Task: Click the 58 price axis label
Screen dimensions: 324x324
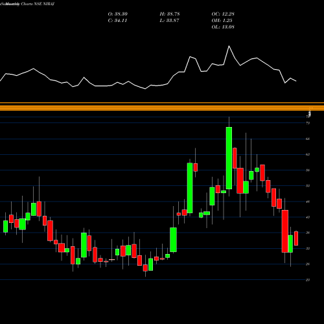Action: point(308,170)
